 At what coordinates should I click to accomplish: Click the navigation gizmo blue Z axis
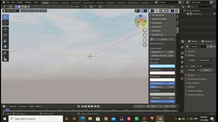pyautogui.click(x=140, y=16)
